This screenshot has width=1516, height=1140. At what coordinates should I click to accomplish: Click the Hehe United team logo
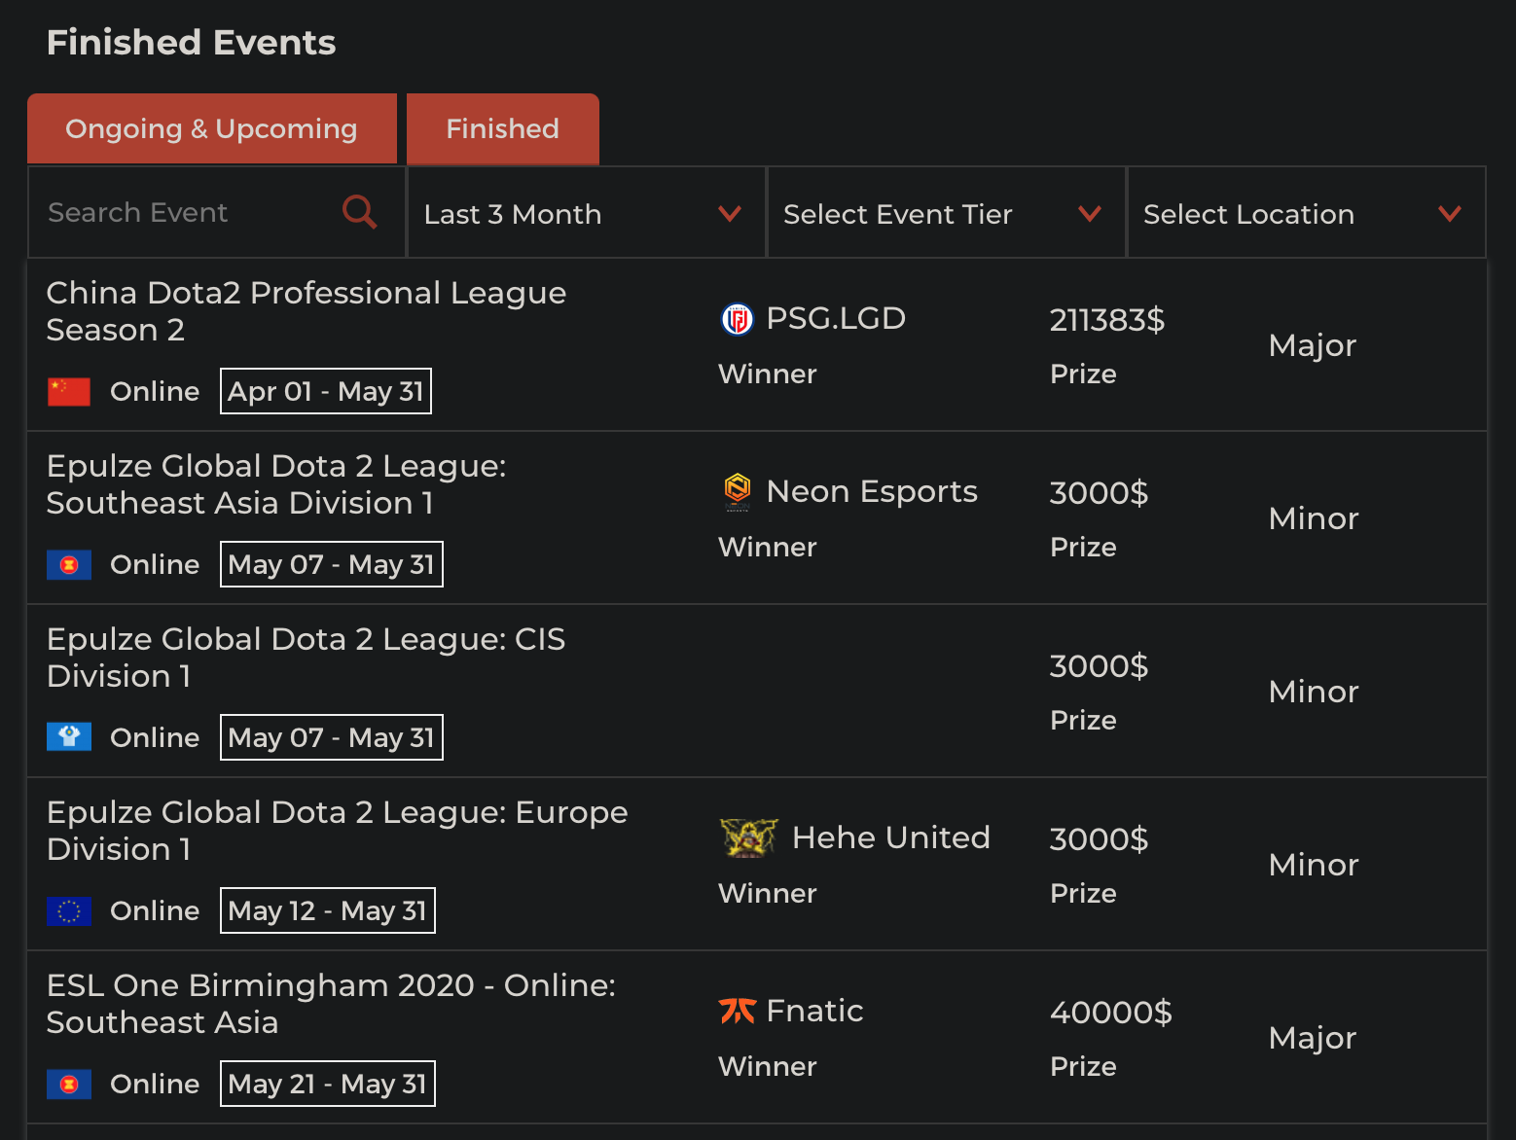(x=748, y=837)
